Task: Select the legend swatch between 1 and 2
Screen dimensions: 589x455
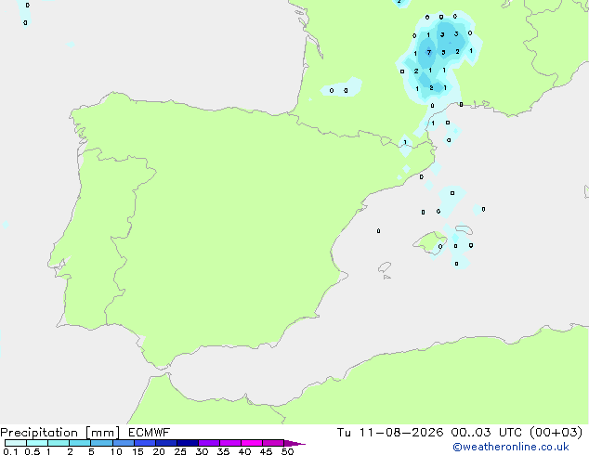Action: (59, 443)
